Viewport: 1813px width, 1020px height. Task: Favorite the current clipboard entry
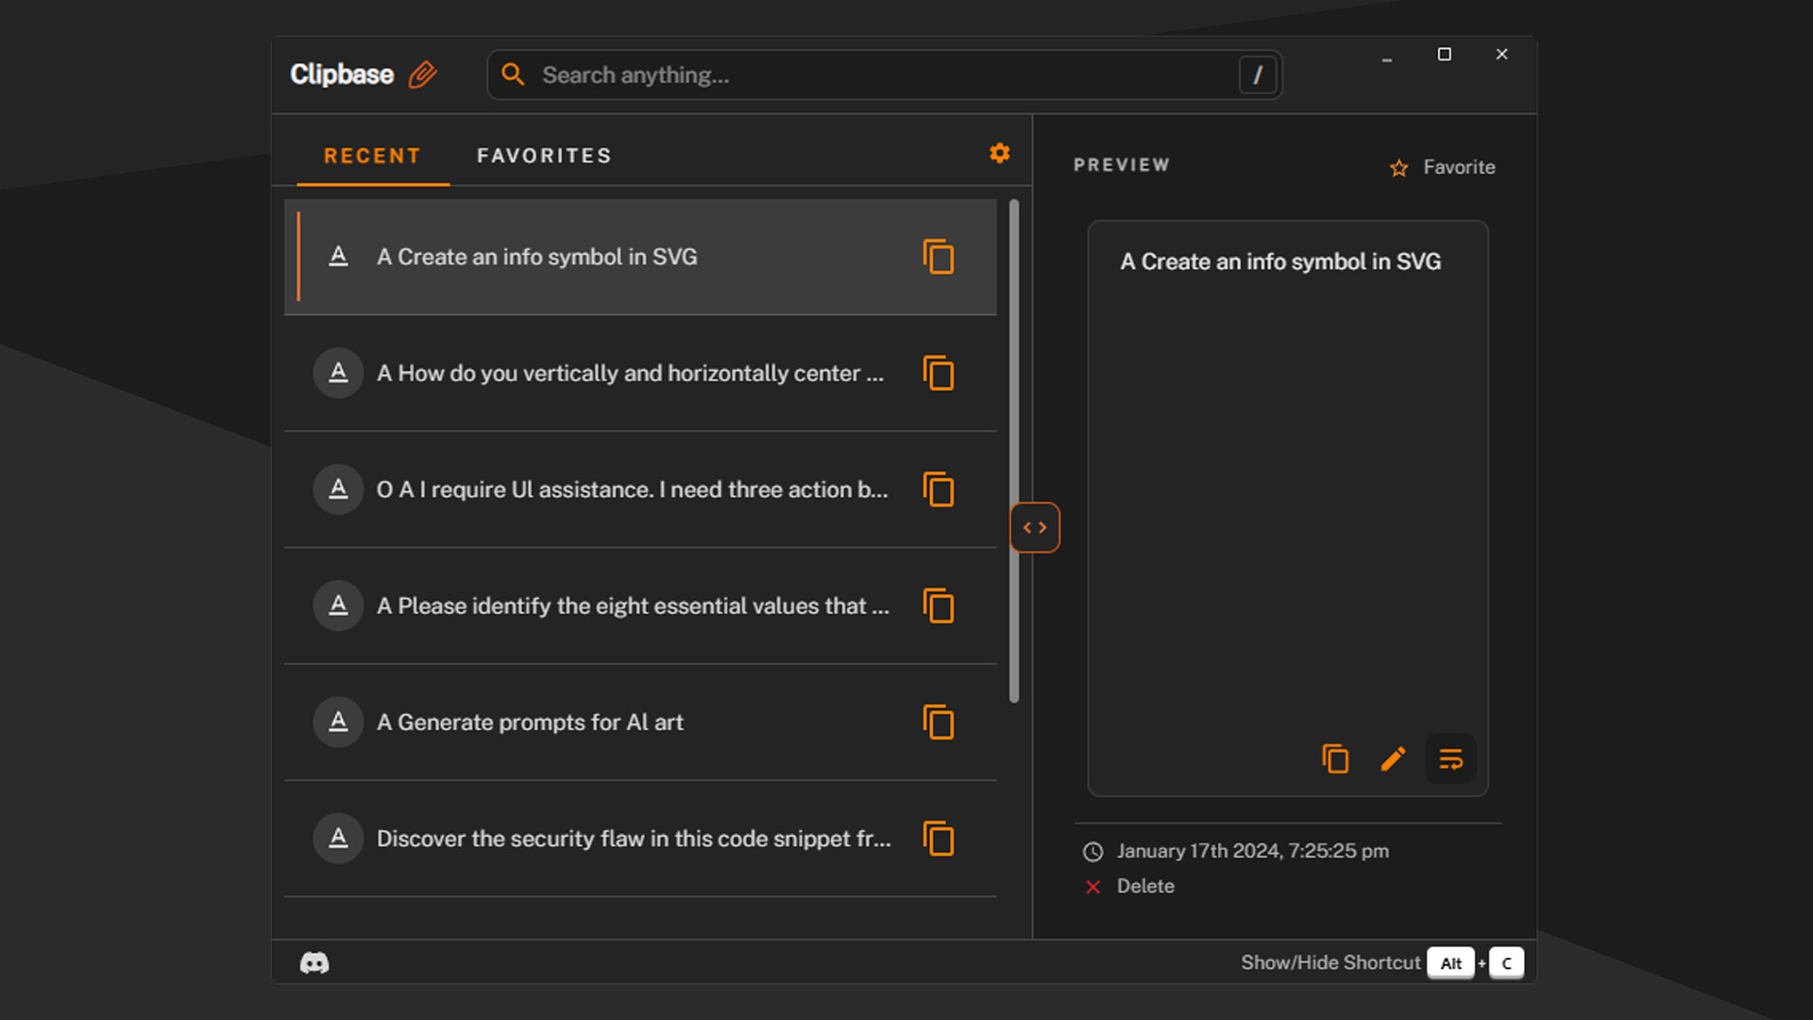(1443, 167)
